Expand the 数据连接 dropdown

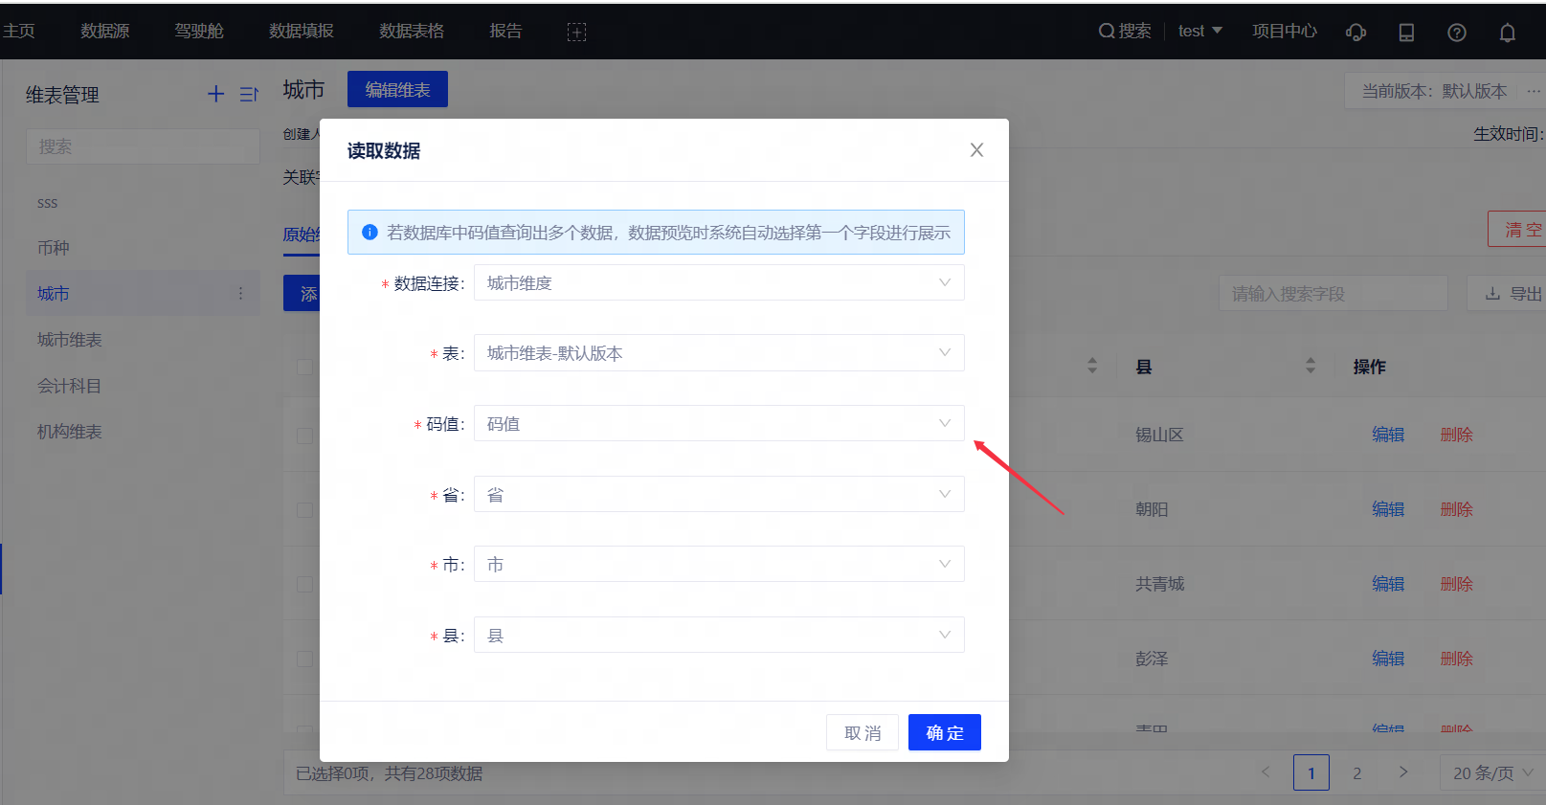click(x=718, y=283)
